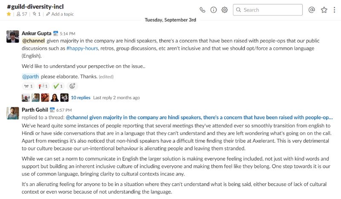Unstar the guild-diversity-incl channel
The image size is (341, 199).
pyautogui.click(x=9, y=14)
